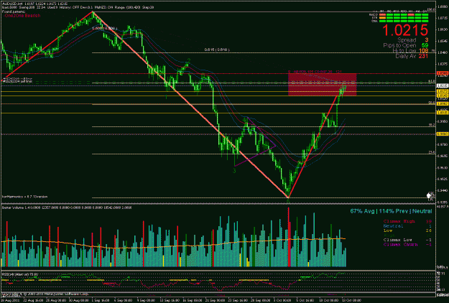Viewport: 449px width, 303px height.
Task: Click the wave label 3 on chart
Action: [234, 171]
